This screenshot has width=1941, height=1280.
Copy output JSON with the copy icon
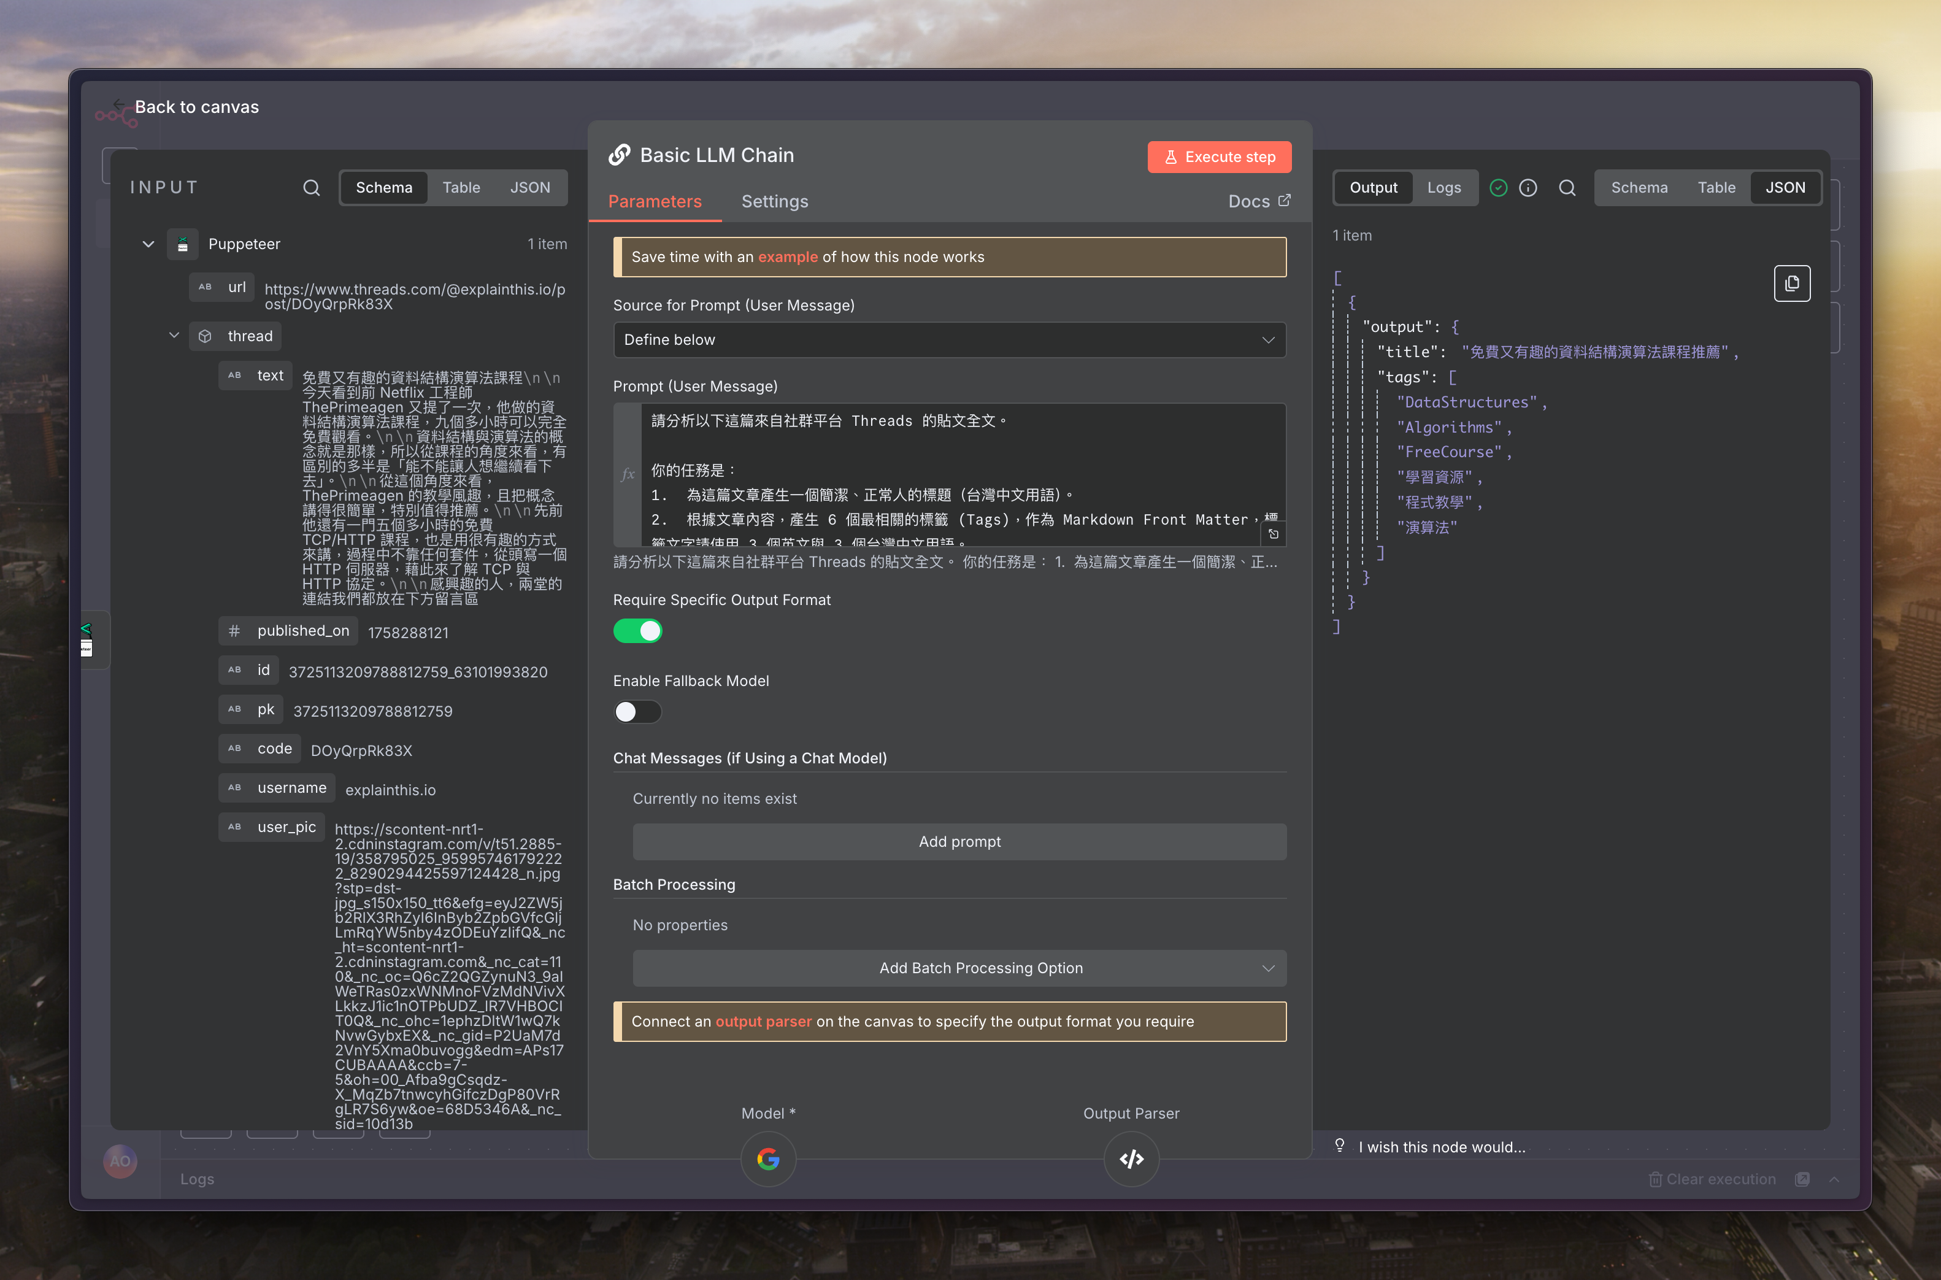[x=1792, y=283]
